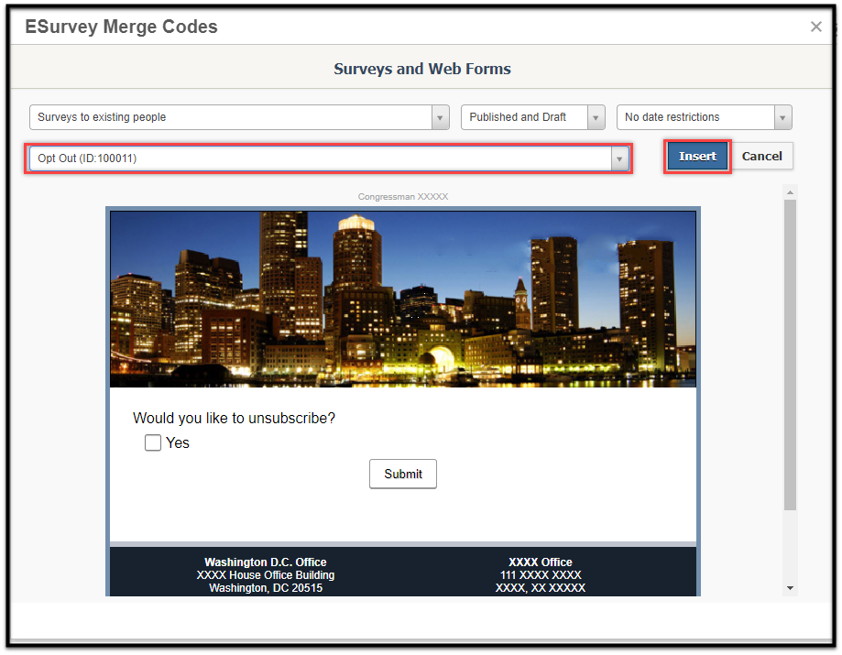Click the 'Would you like to unsubscribe?' text
Viewport: 842px width, 655px height.
point(235,419)
